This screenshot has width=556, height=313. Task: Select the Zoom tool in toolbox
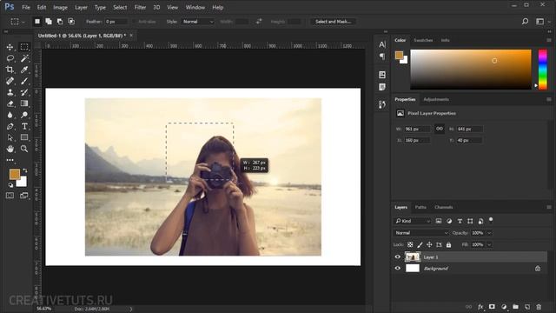point(24,149)
